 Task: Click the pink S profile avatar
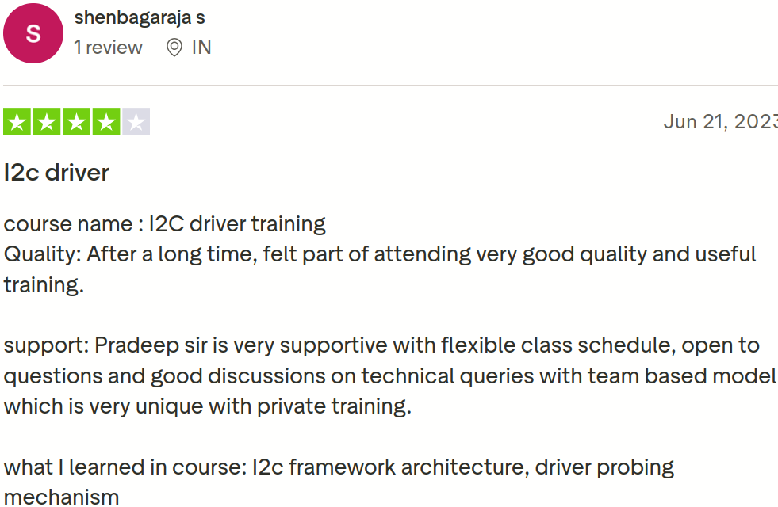coord(33,33)
